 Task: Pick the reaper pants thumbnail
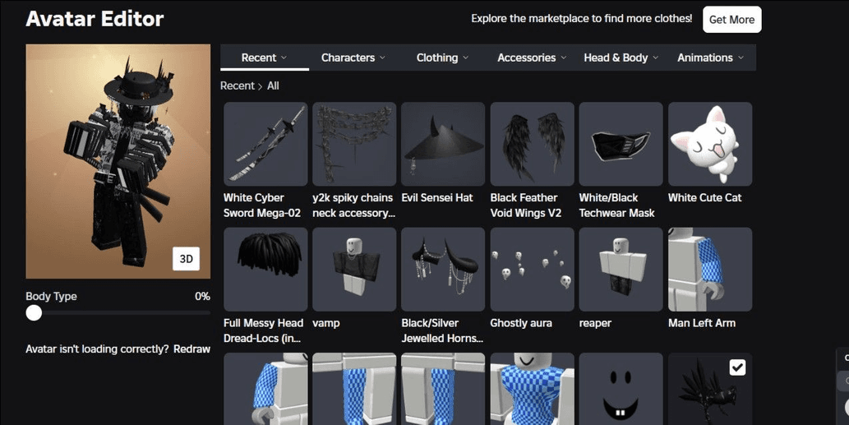[x=621, y=269]
